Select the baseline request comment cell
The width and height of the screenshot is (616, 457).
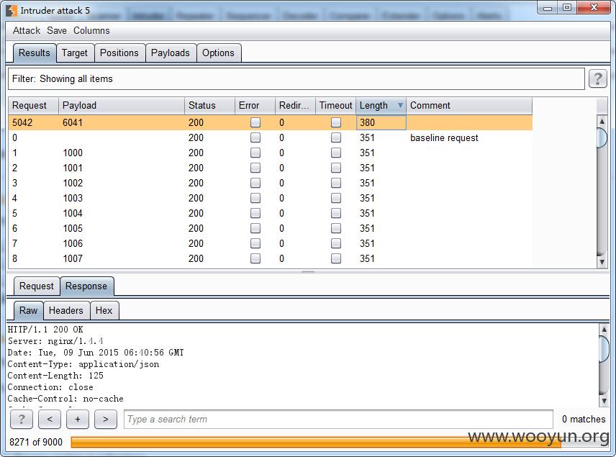[469, 137]
